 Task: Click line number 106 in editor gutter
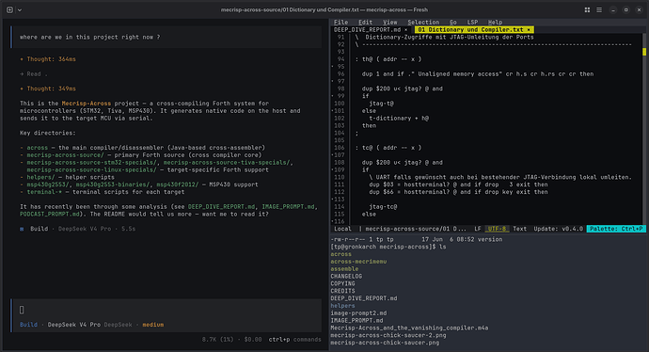point(339,148)
